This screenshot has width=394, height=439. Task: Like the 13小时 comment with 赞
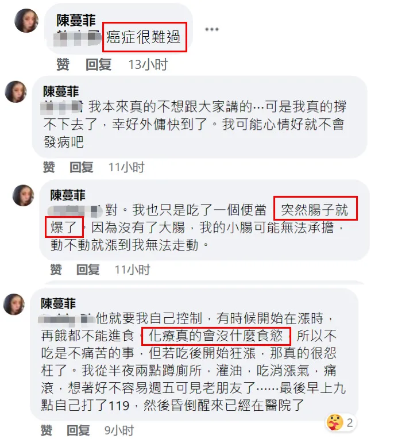pyautogui.click(x=63, y=64)
